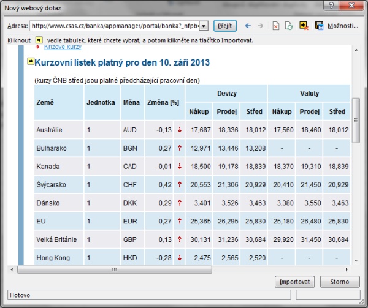Viewport: 368px width, 308px height.
Task: Click the red up arrow in EUR row
Action: [180, 221]
